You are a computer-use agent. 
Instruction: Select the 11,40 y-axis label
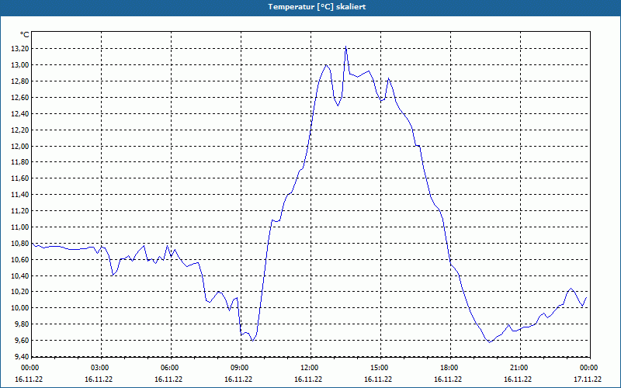point(21,195)
